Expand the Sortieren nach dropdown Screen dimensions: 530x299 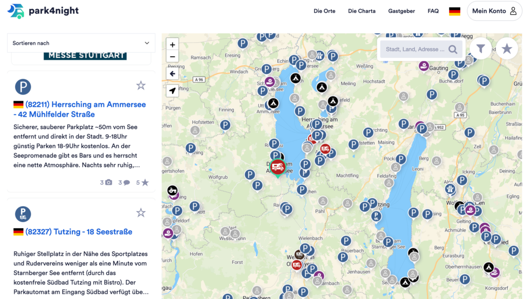click(x=81, y=43)
